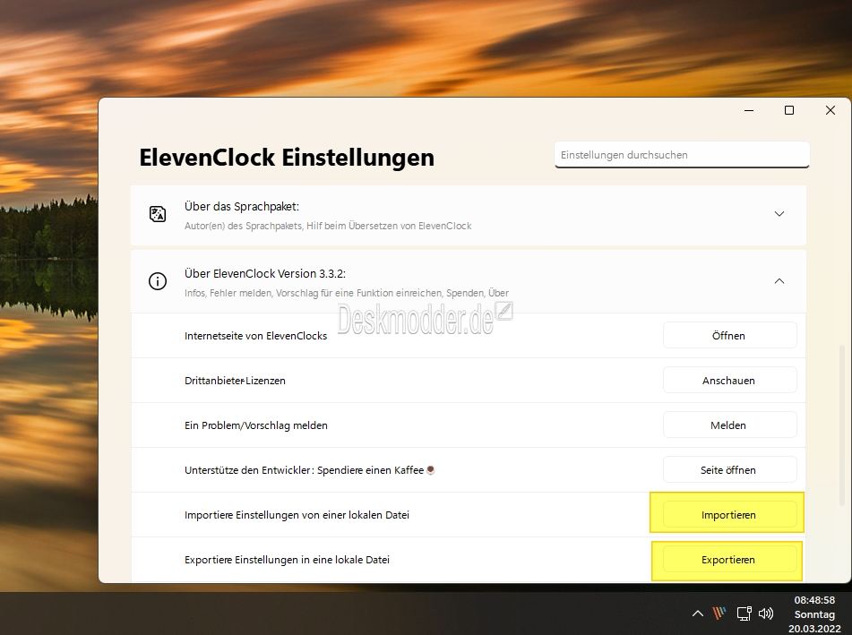Click the language pack translation icon
The height and width of the screenshot is (635, 852).
click(x=158, y=214)
